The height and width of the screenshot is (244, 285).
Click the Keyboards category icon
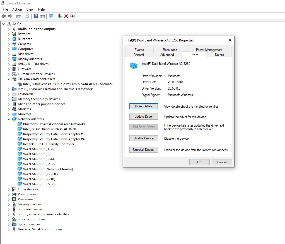14,94
